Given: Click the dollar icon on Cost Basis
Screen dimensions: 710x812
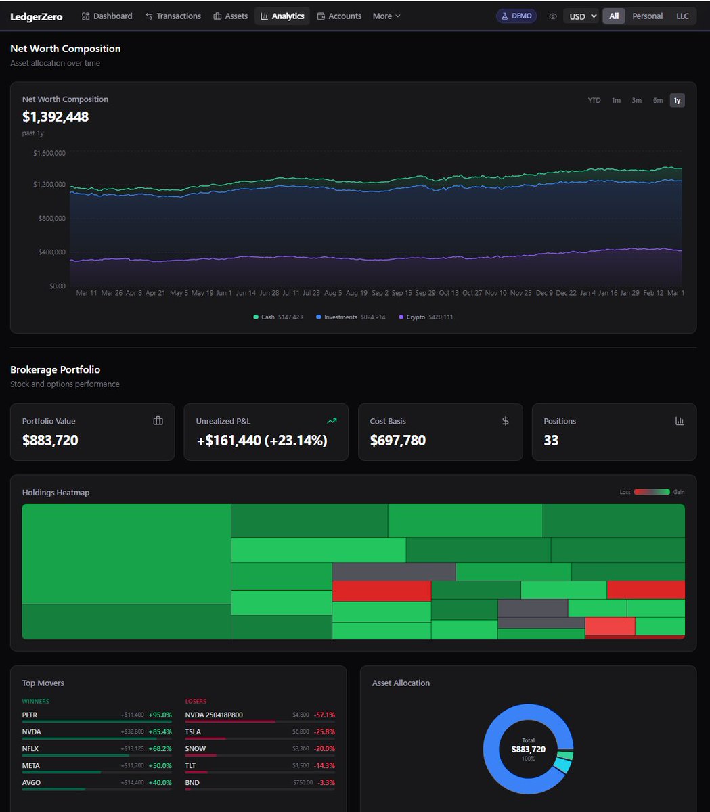Looking at the screenshot, I should point(506,421).
